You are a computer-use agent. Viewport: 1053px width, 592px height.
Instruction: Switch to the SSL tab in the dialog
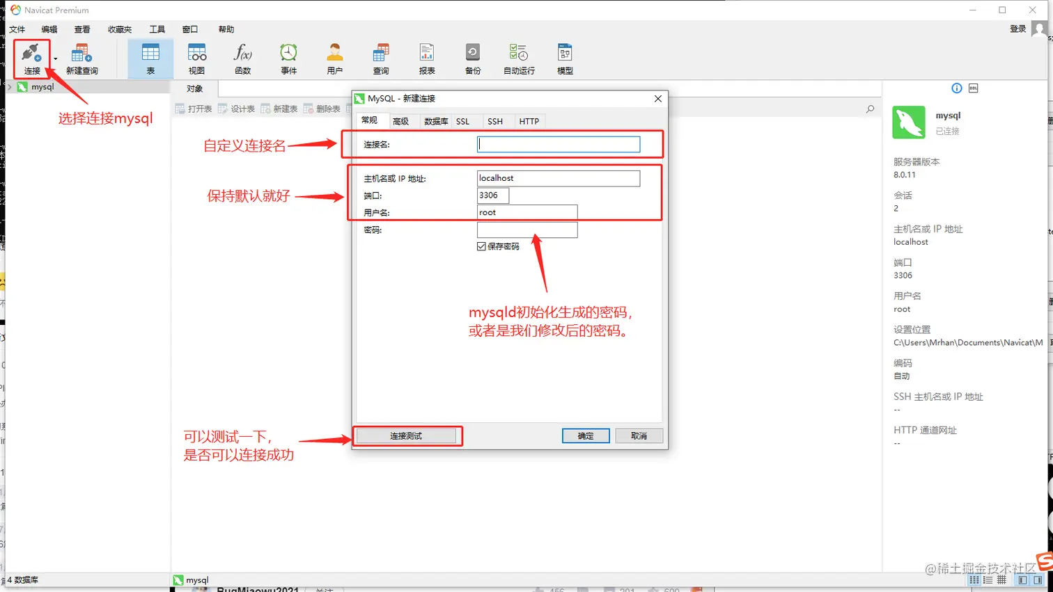click(463, 121)
